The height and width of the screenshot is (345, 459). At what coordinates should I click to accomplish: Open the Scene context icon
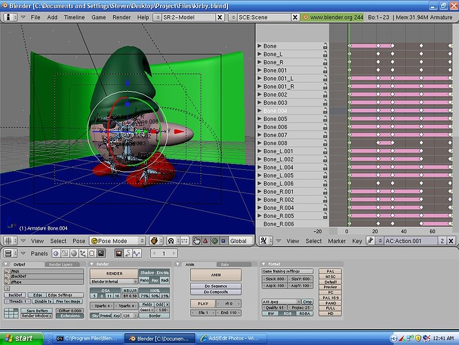tap(101, 253)
